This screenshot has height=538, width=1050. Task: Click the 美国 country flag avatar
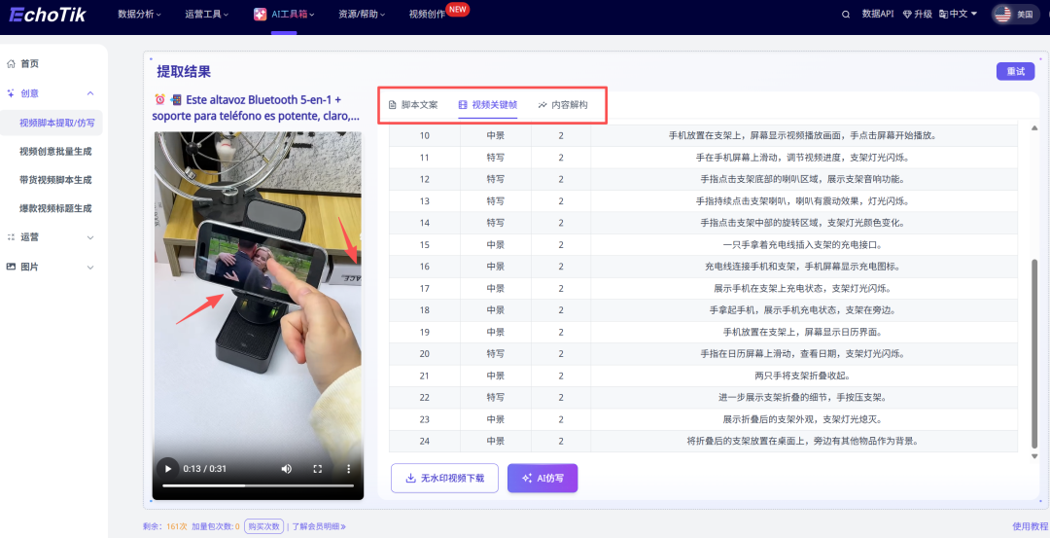coord(1002,14)
